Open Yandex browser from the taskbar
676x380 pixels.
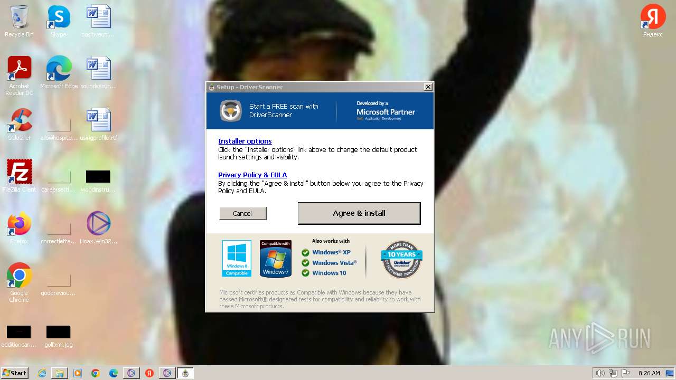tap(149, 373)
